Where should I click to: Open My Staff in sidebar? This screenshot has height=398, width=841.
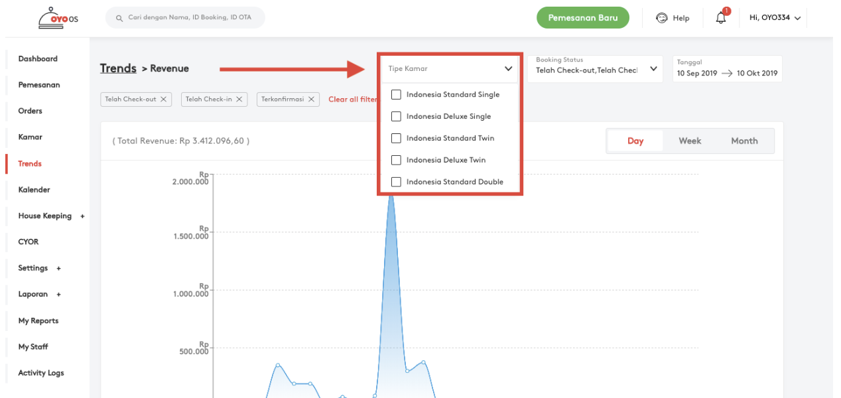33,347
